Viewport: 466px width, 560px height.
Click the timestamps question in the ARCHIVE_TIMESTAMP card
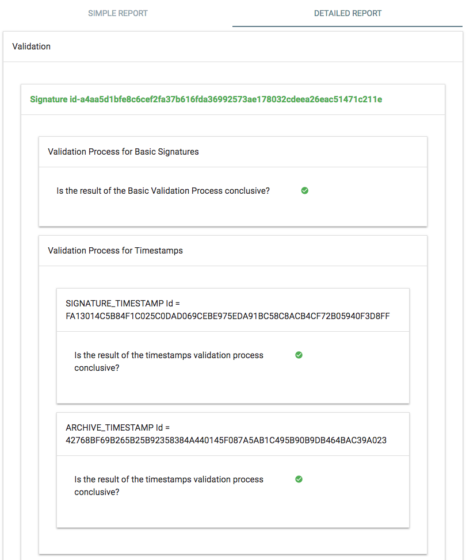coord(169,480)
